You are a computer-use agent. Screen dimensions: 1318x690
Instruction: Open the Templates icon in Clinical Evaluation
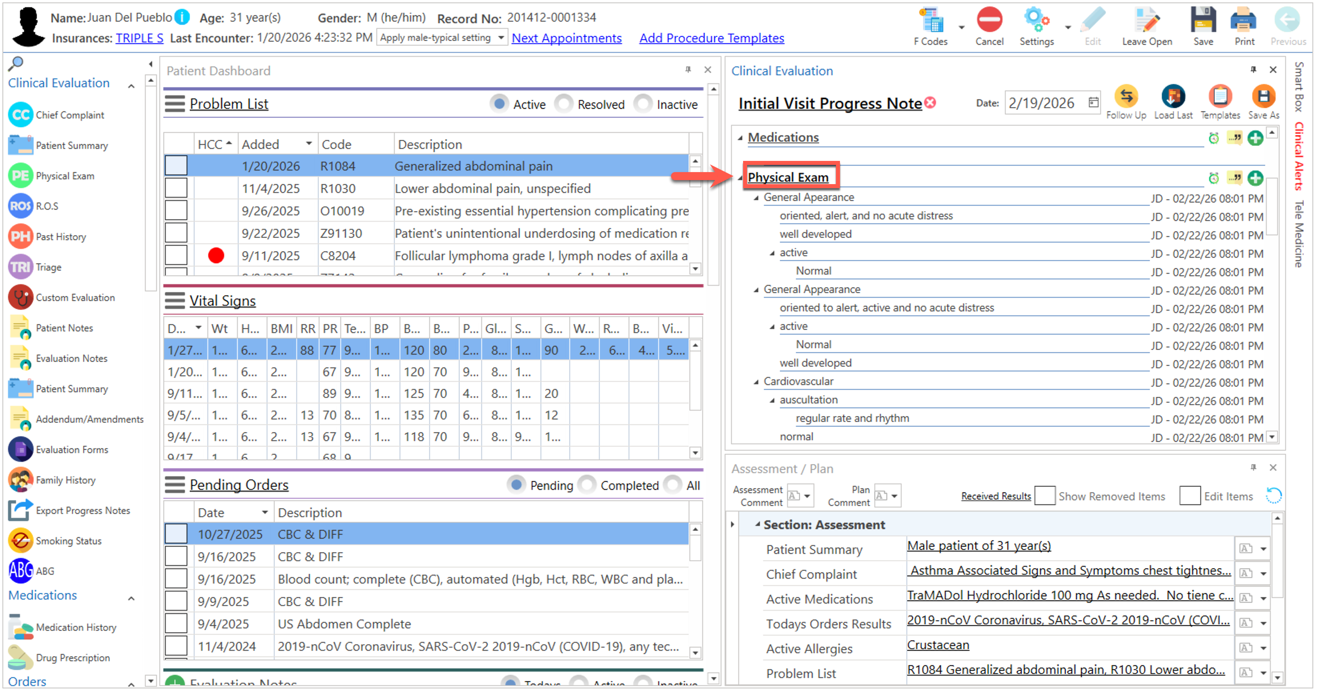(1220, 97)
